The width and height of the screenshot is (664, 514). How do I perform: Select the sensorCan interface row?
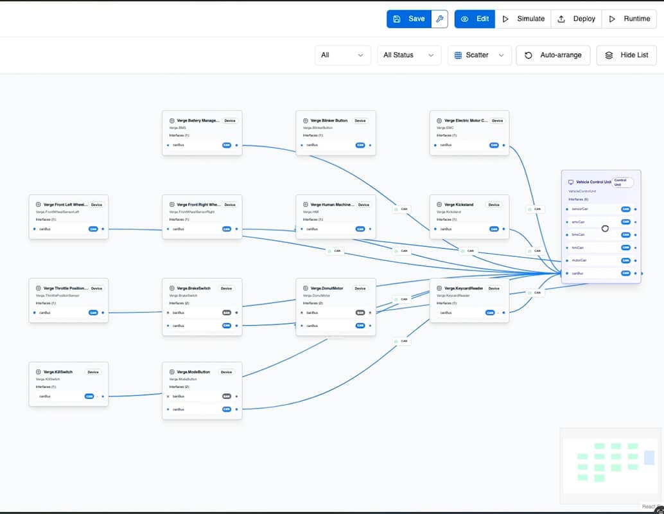(x=601, y=209)
